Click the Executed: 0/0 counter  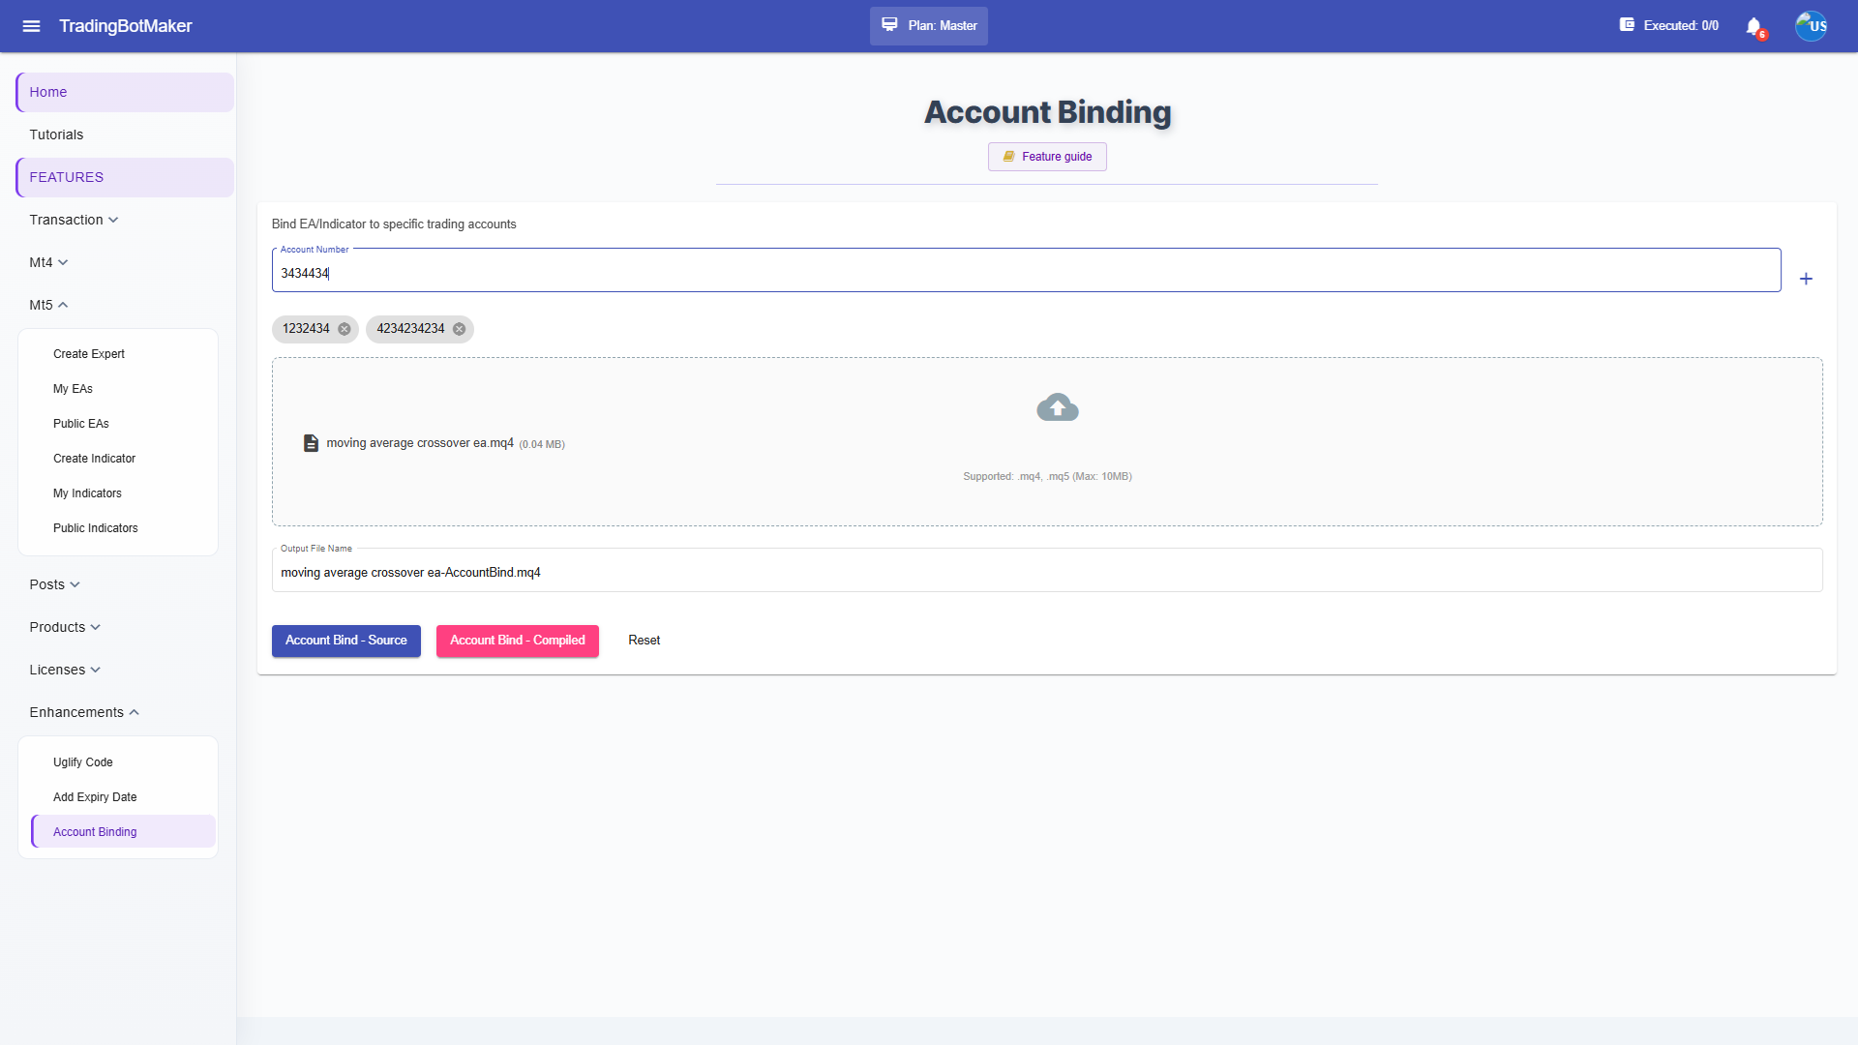coord(1681,26)
